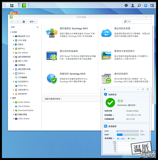Click the desktop folder icon behind the window
The image size is (158, 160).
coord(14,13)
